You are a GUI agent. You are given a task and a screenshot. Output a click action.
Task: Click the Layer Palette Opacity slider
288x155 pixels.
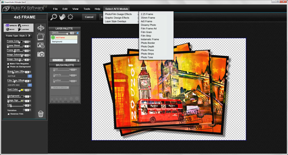tap(60, 34)
